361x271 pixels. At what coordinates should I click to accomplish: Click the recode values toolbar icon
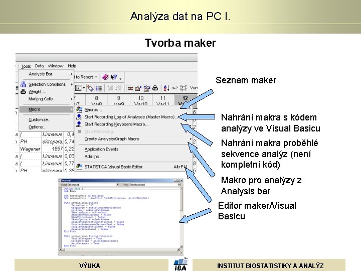[184, 88]
